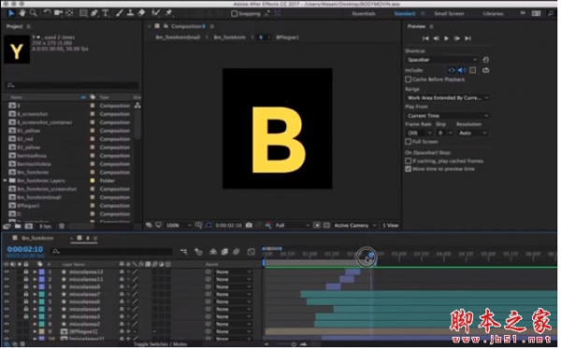Open the Range Work Area dropdown

point(448,97)
